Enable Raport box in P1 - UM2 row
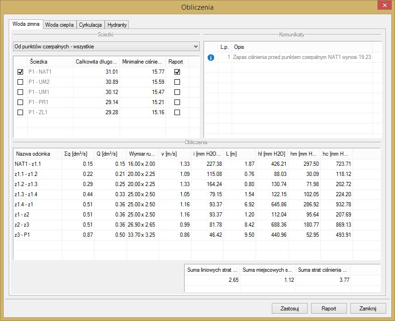This screenshot has width=395, height=321. (x=177, y=82)
